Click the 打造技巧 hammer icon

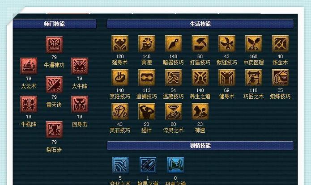coord(200,44)
